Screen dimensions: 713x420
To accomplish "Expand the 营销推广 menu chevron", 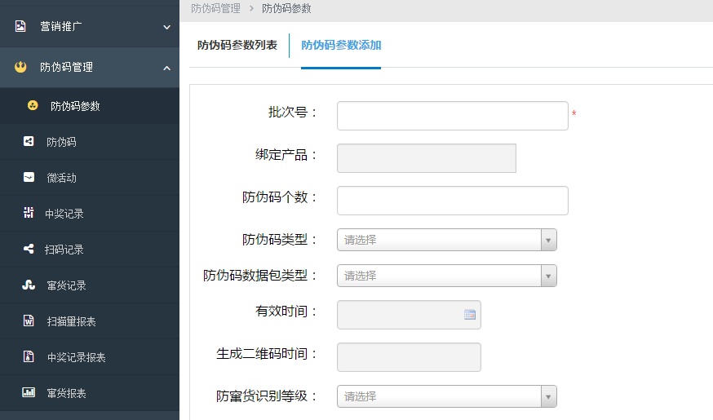I will tap(167, 27).
